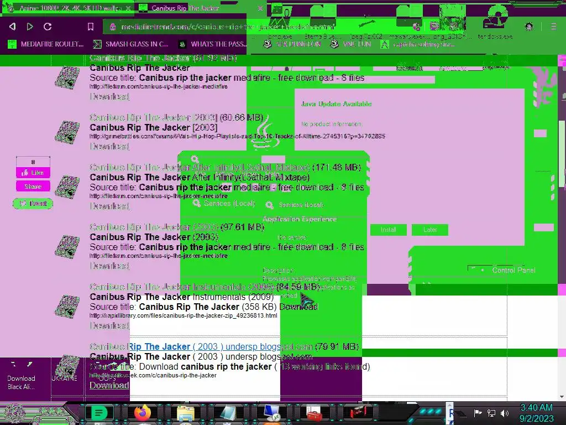Download the undersp blogspot 79.91 MB result

tap(109, 385)
